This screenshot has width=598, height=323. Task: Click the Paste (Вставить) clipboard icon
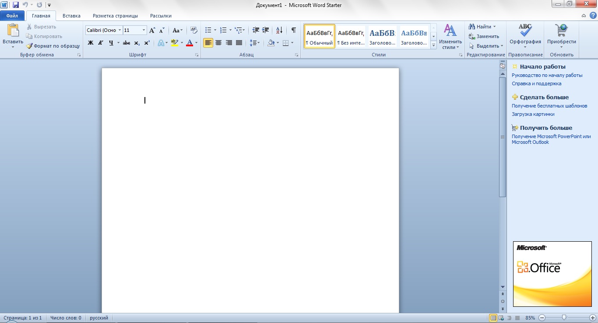(x=13, y=31)
